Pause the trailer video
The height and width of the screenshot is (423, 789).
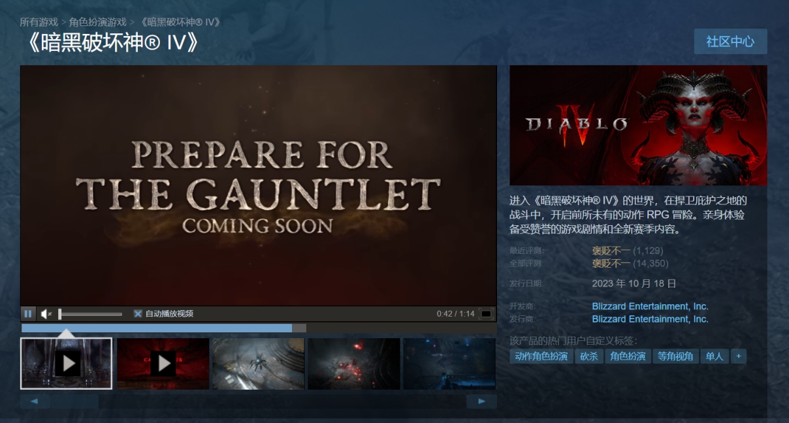click(28, 314)
